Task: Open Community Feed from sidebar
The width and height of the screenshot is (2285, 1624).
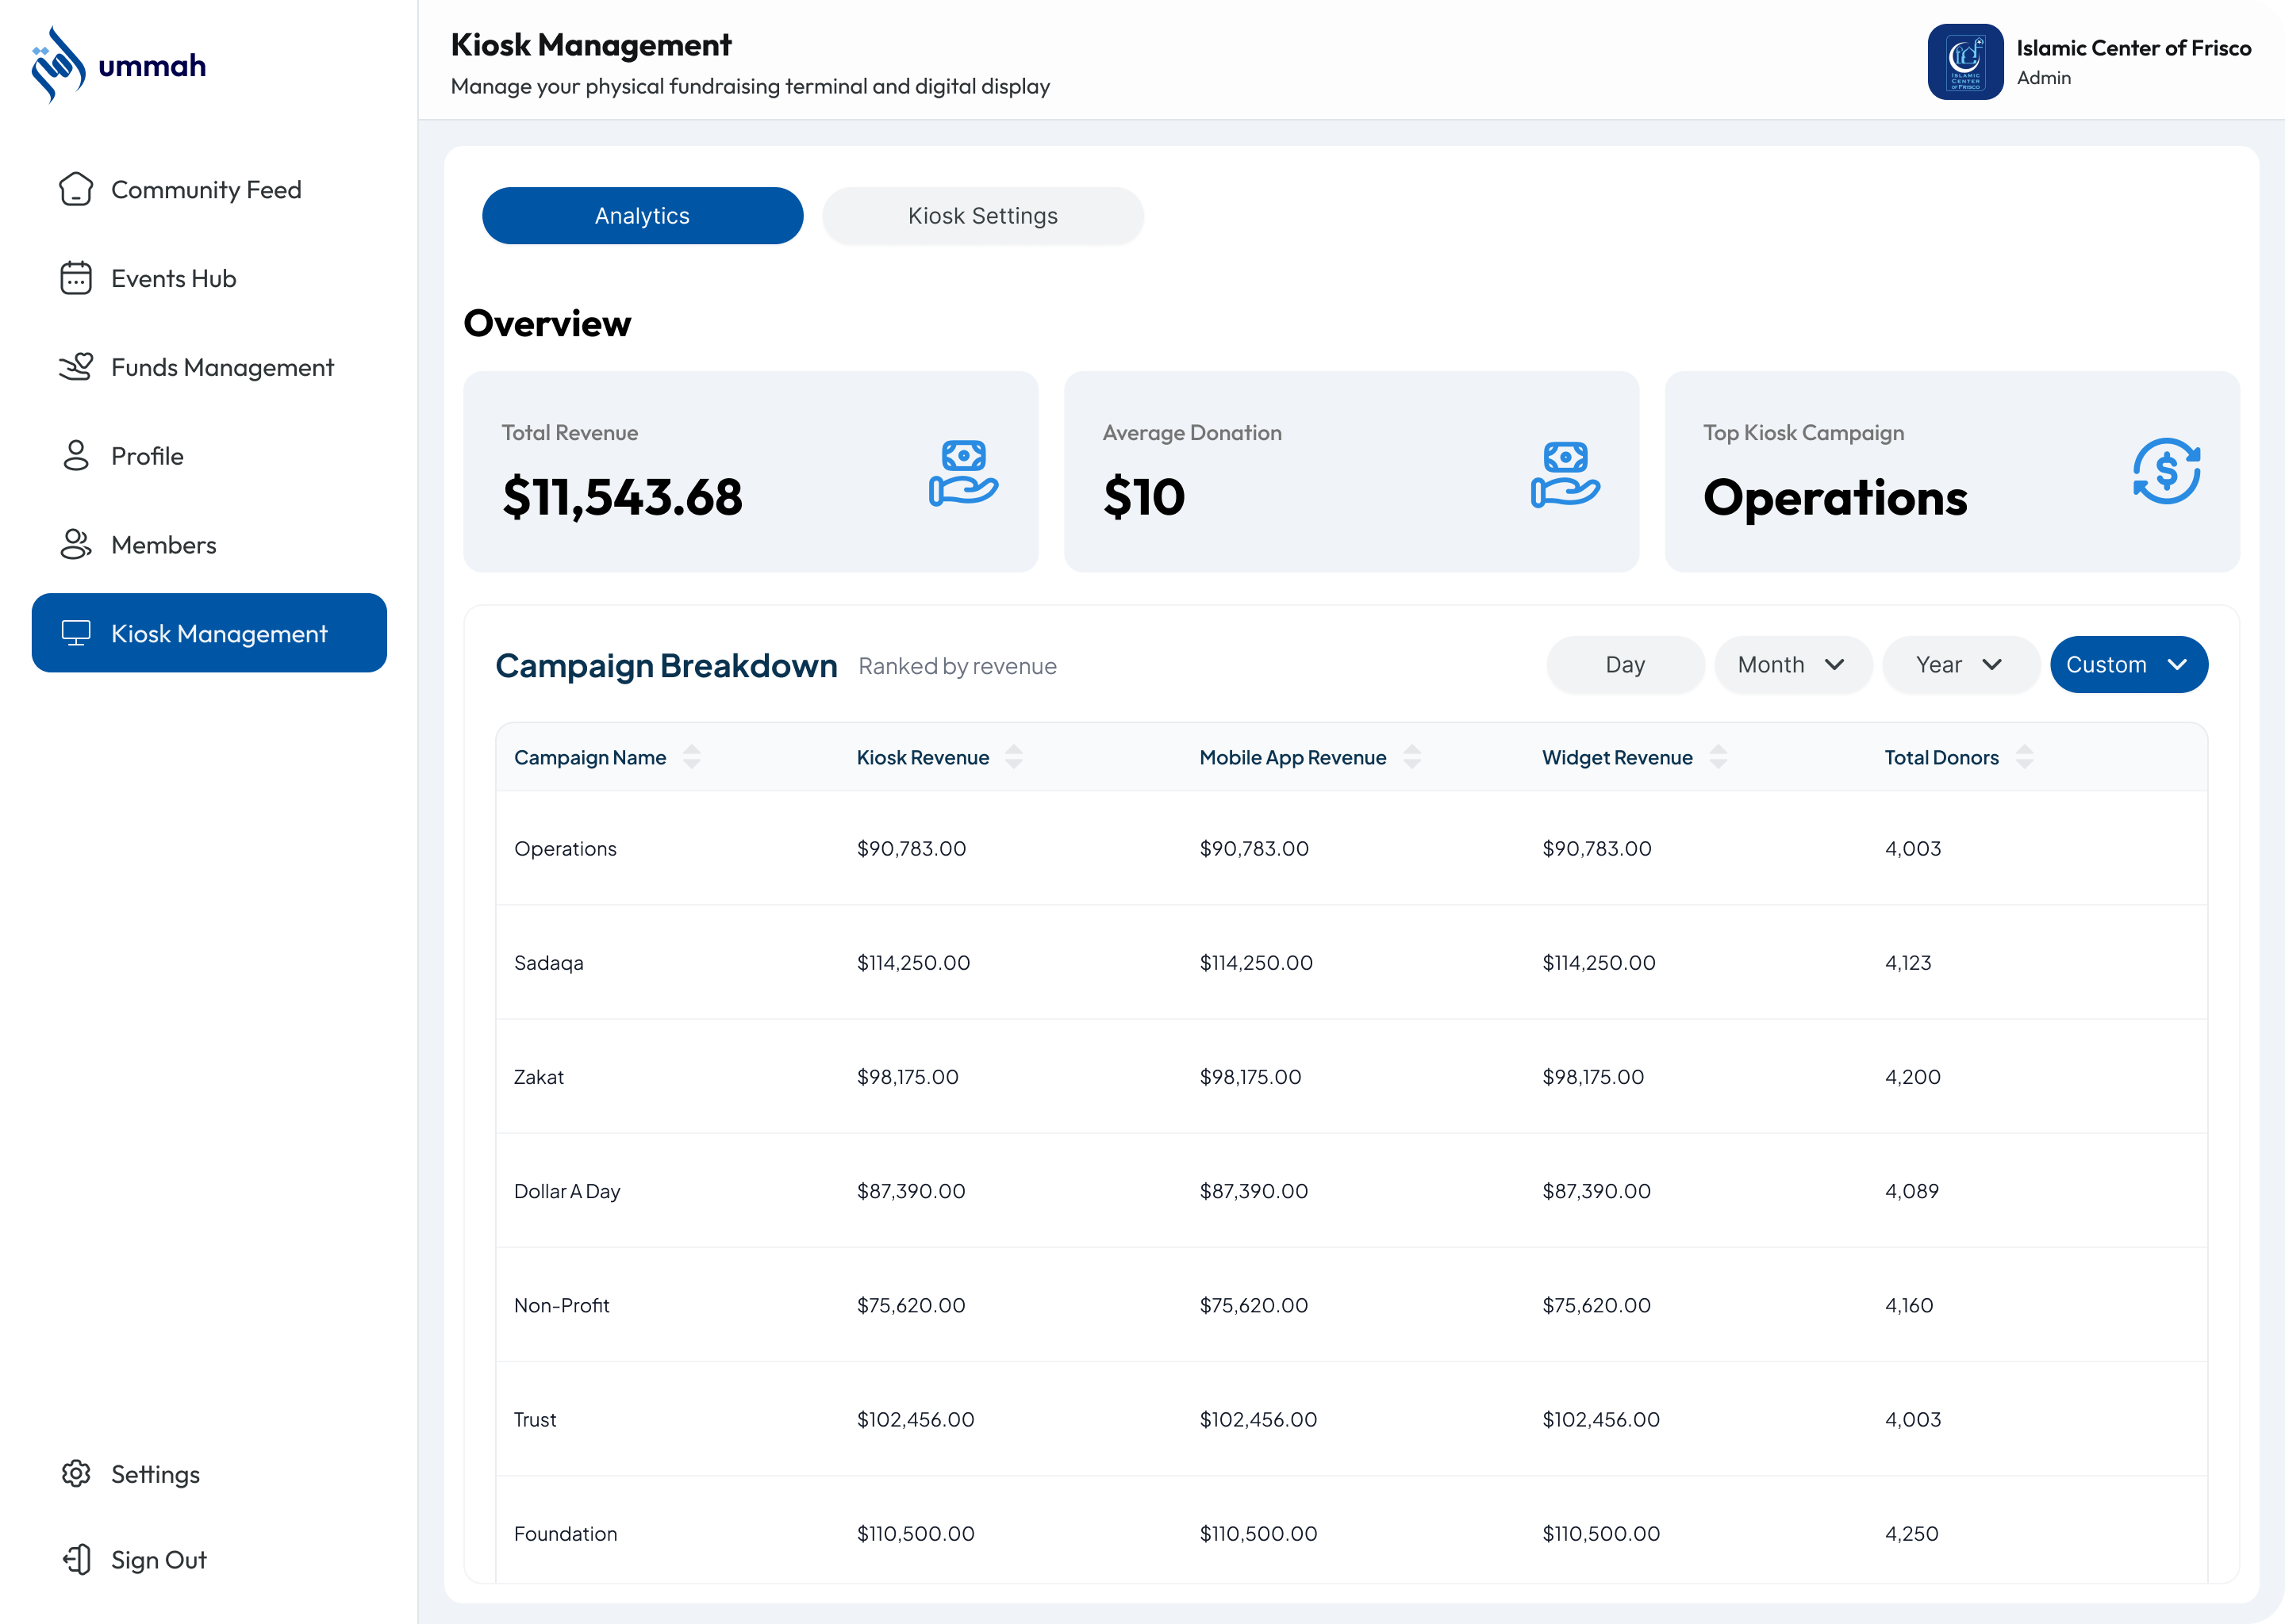Action: 209,189
